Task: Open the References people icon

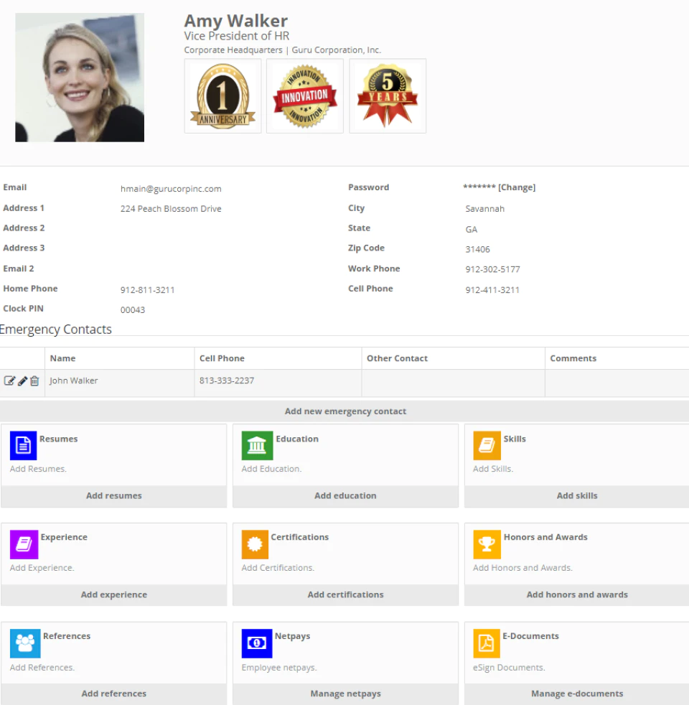Action: coord(25,643)
